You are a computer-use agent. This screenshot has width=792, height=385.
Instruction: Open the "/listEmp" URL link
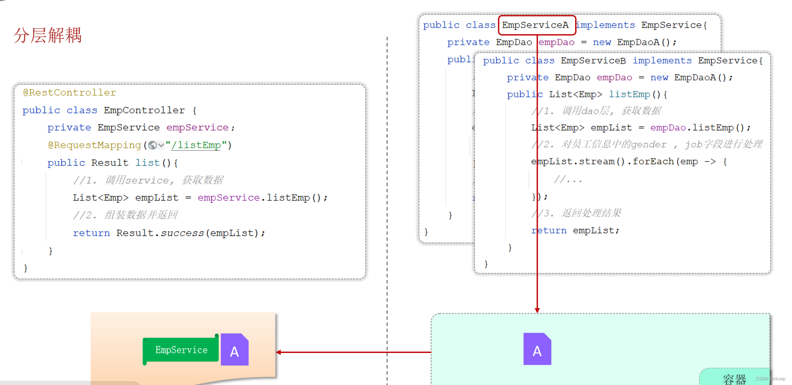(x=196, y=145)
